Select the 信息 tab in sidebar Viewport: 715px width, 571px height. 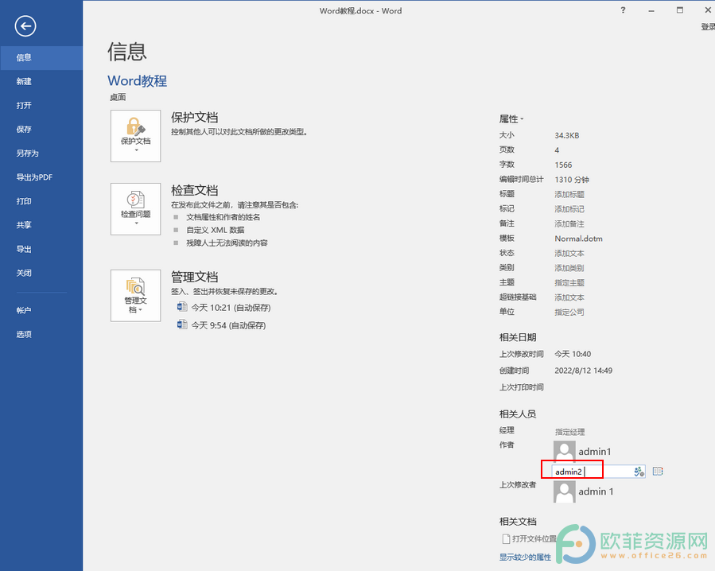tap(41, 57)
